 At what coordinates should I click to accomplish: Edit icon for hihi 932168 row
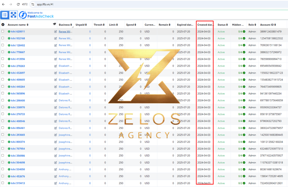point(55,38)
